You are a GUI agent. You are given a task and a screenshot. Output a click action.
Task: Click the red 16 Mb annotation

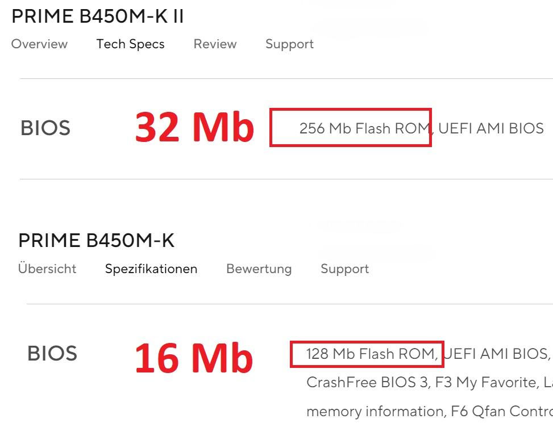(x=193, y=358)
